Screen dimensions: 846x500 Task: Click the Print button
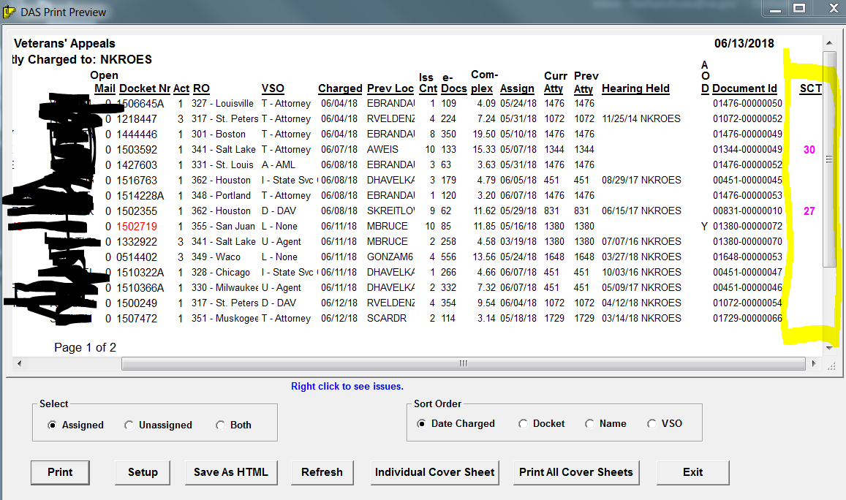(60, 472)
